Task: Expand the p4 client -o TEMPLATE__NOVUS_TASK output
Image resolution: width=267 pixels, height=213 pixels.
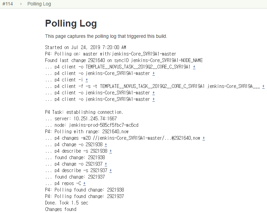Action: coord(194,67)
